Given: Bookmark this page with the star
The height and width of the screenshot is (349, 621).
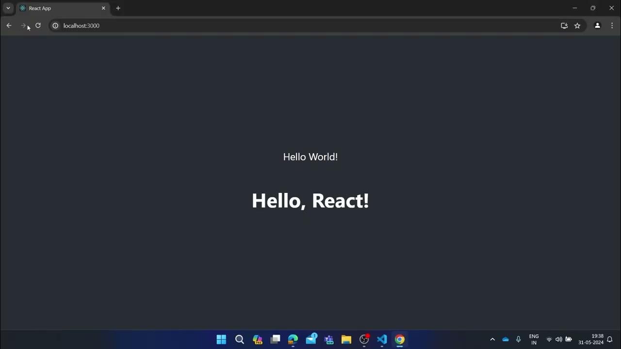Looking at the screenshot, I should (577, 26).
